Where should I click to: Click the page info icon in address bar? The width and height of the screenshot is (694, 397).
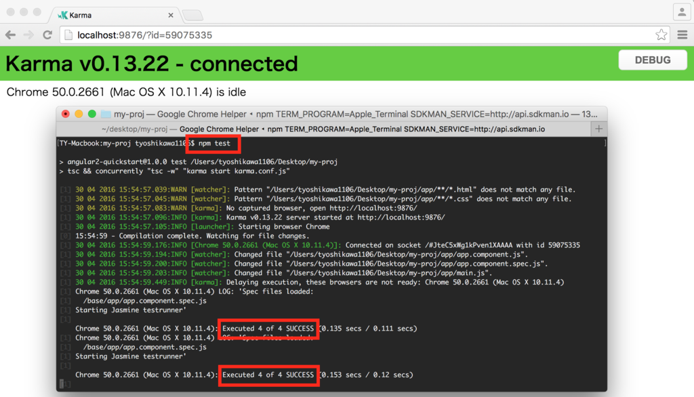coord(68,35)
